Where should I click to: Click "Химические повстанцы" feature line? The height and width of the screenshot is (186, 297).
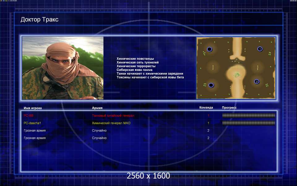[x=135, y=59]
